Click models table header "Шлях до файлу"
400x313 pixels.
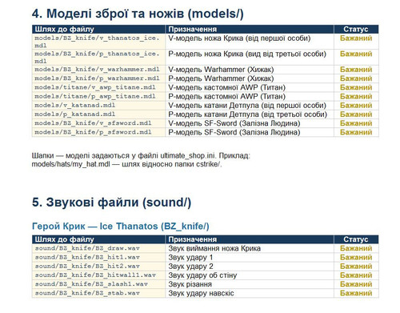click(64, 29)
